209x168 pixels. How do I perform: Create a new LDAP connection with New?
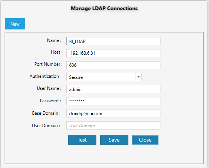tap(15, 24)
